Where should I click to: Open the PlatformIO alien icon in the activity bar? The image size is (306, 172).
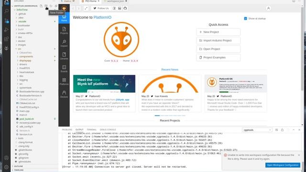click(x=6, y=48)
